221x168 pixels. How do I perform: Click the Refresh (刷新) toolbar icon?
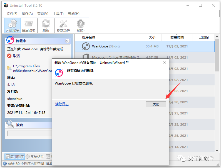pyautogui.click(x=46, y=25)
